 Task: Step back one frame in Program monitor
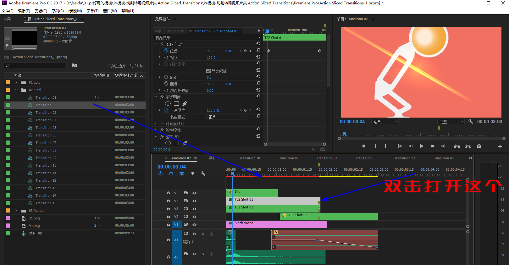410,146
